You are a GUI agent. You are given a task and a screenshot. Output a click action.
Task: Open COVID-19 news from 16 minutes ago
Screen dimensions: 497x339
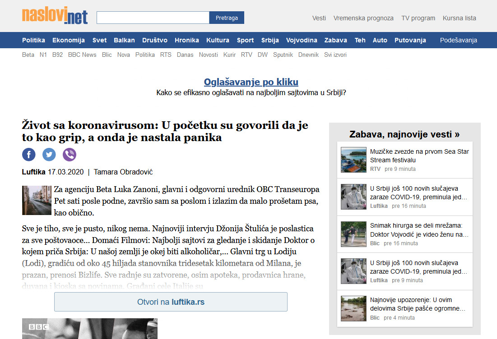418,193
